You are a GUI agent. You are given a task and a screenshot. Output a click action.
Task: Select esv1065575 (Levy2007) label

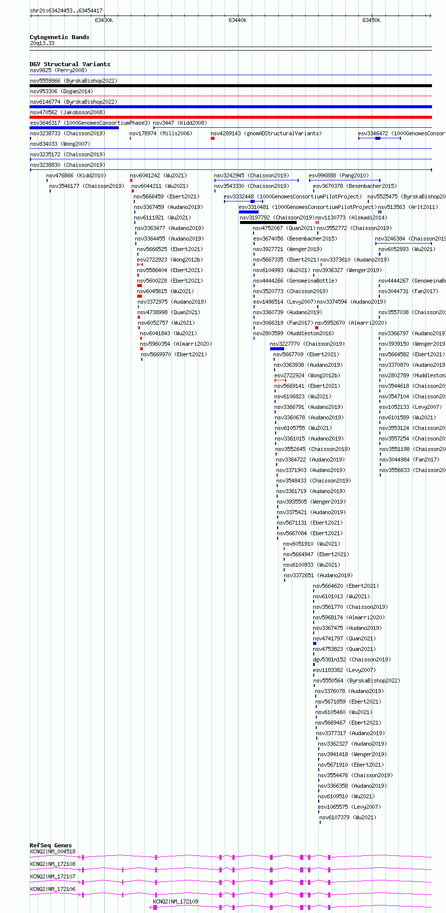[x=349, y=807]
